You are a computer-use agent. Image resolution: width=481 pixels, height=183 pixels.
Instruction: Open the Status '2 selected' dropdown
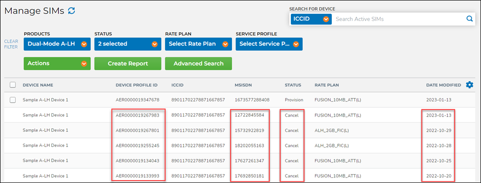128,44
